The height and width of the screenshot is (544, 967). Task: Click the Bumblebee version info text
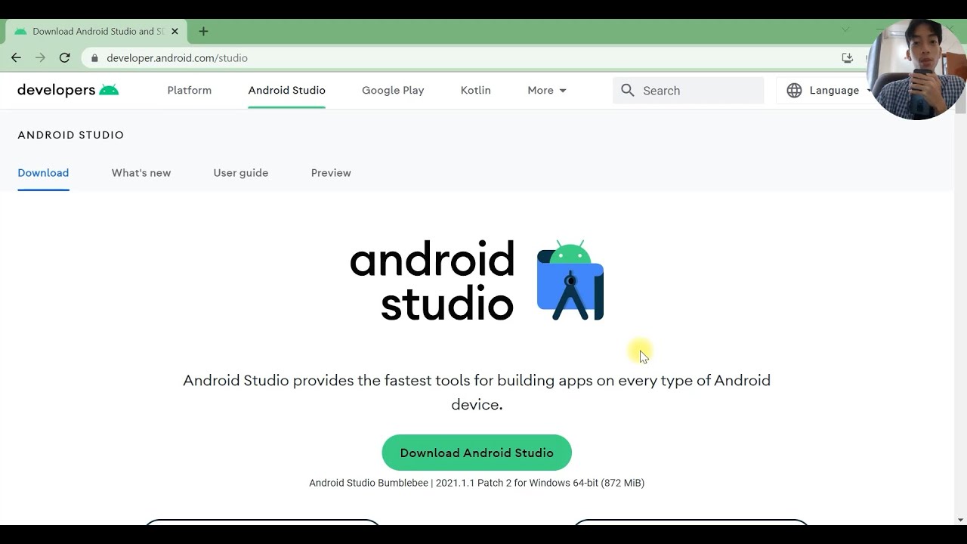[477, 483]
